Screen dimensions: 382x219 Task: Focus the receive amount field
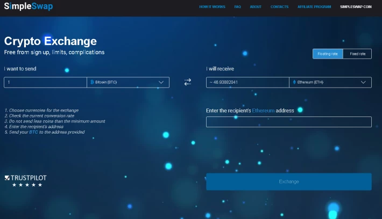point(247,82)
